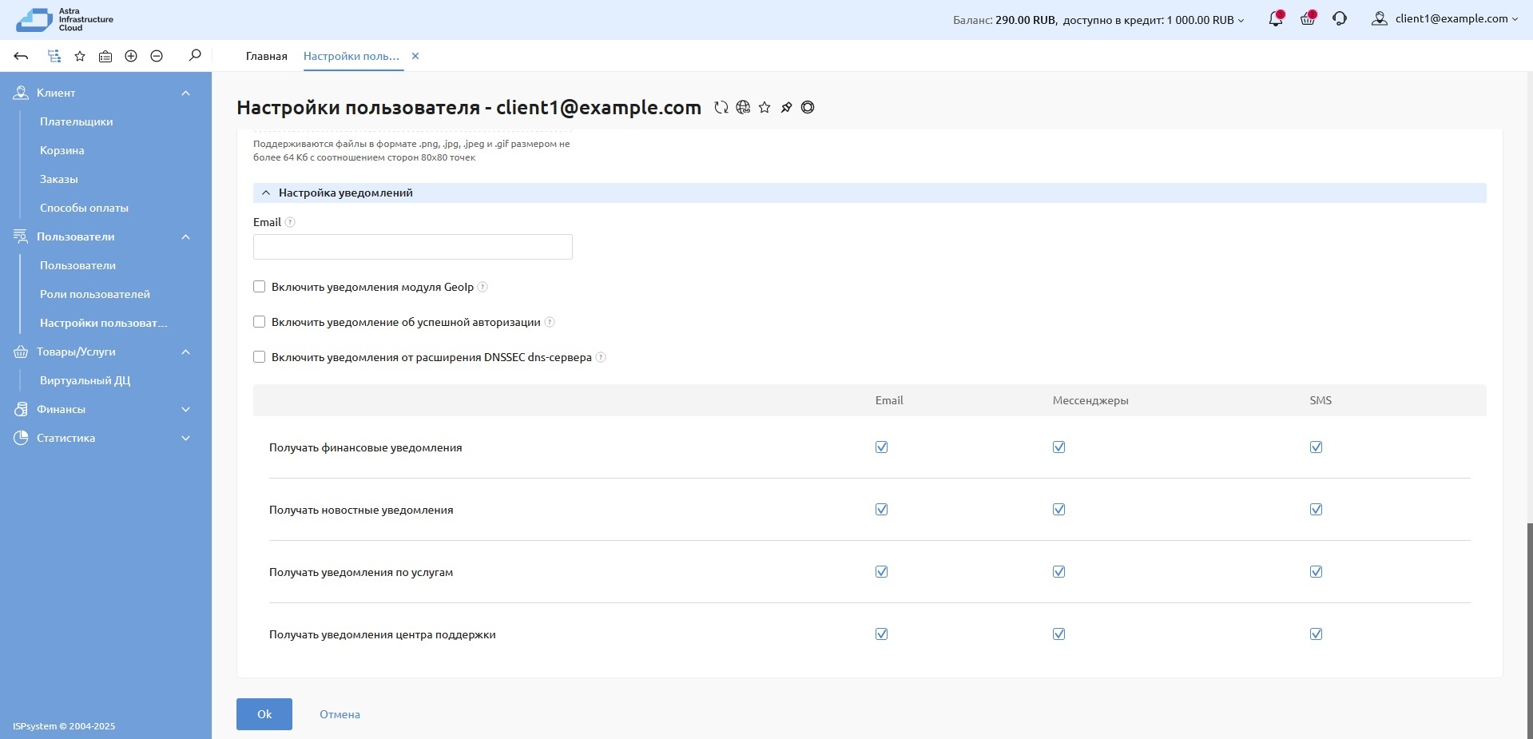Viewport: 1533px width, 739px height.
Task: Open the shopping basket icon in header
Action: (x=1308, y=18)
